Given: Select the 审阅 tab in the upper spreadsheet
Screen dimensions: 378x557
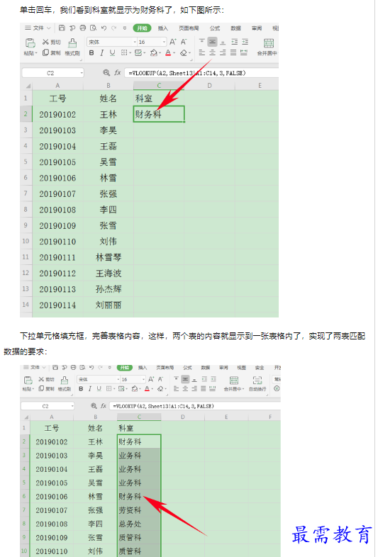Looking at the screenshot, I should click(x=257, y=28).
